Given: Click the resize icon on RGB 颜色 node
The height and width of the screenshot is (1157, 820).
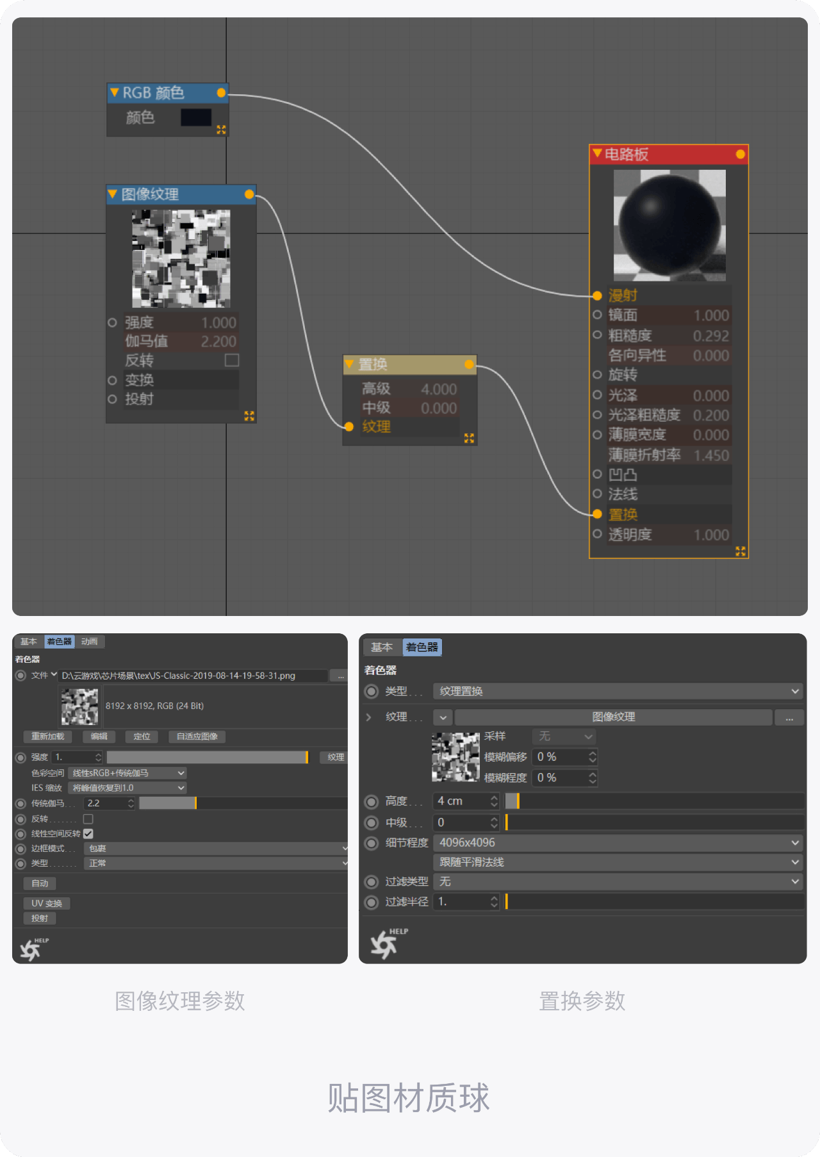Looking at the screenshot, I should (x=221, y=129).
